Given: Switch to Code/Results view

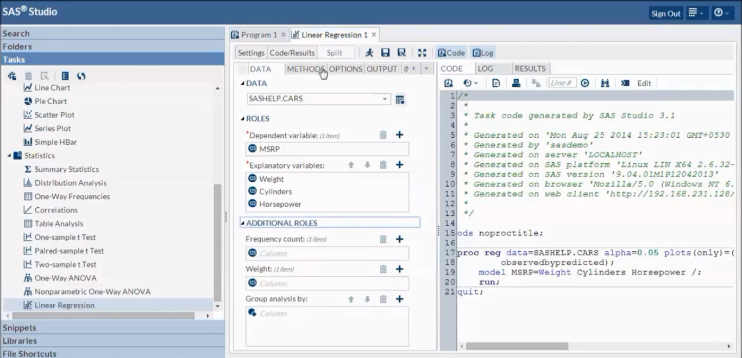Looking at the screenshot, I should point(292,53).
